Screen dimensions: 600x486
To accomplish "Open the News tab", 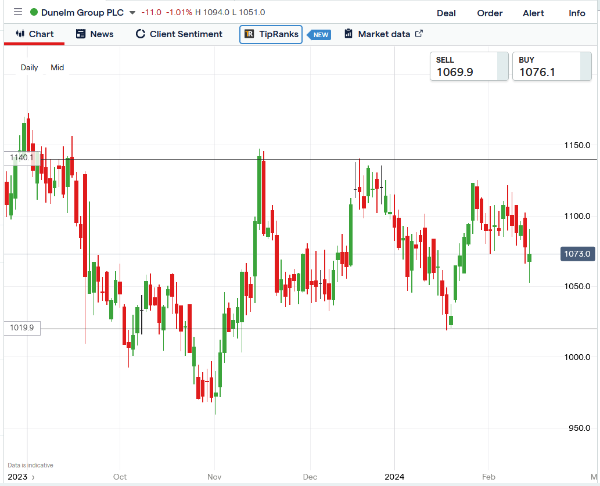I will coord(95,34).
